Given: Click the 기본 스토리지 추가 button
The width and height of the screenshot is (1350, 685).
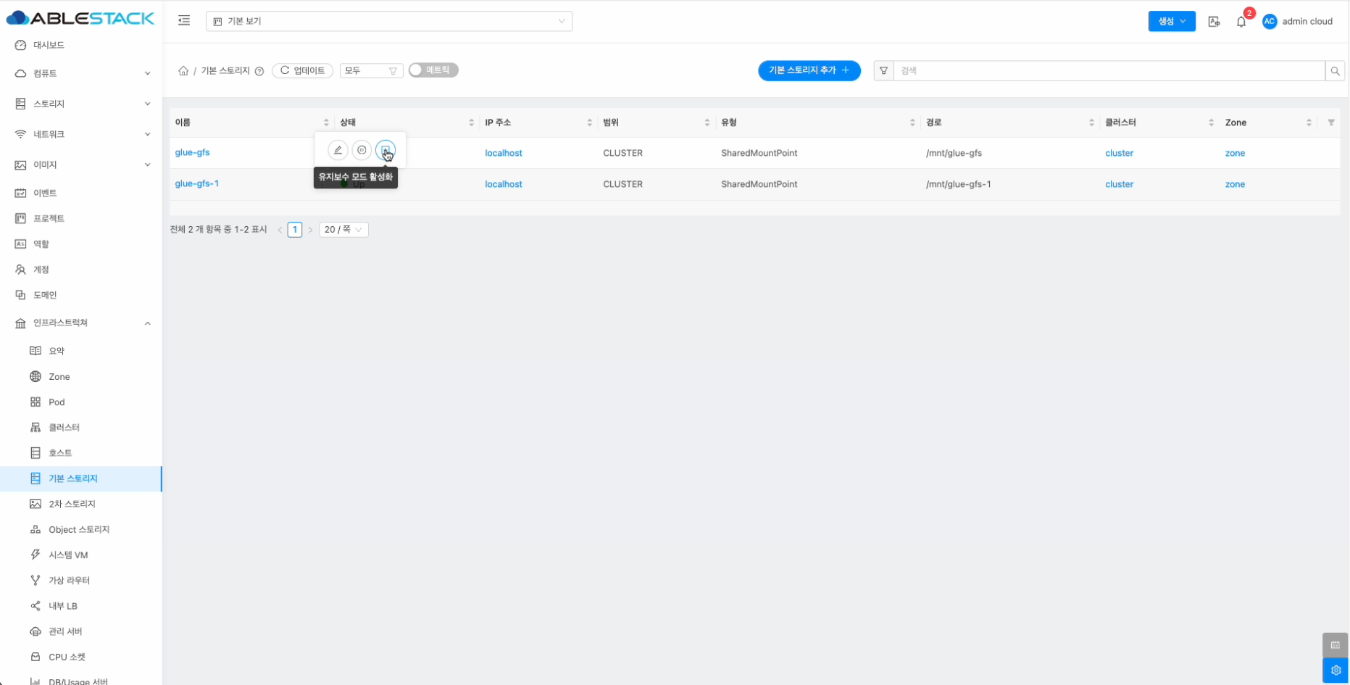Looking at the screenshot, I should (809, 70).
